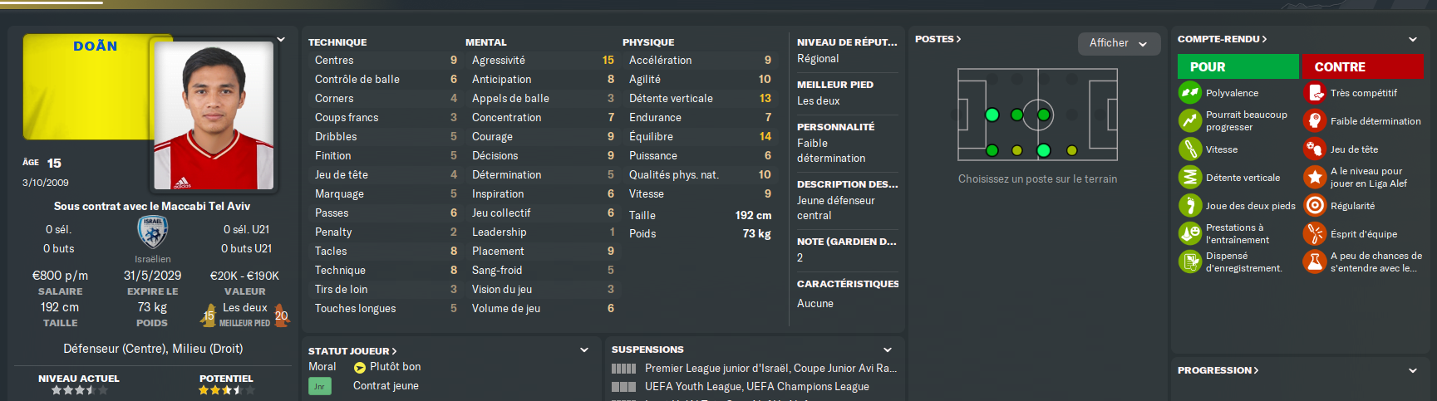Click the Polyvalence icon in the Pour list

(1190, 93)
